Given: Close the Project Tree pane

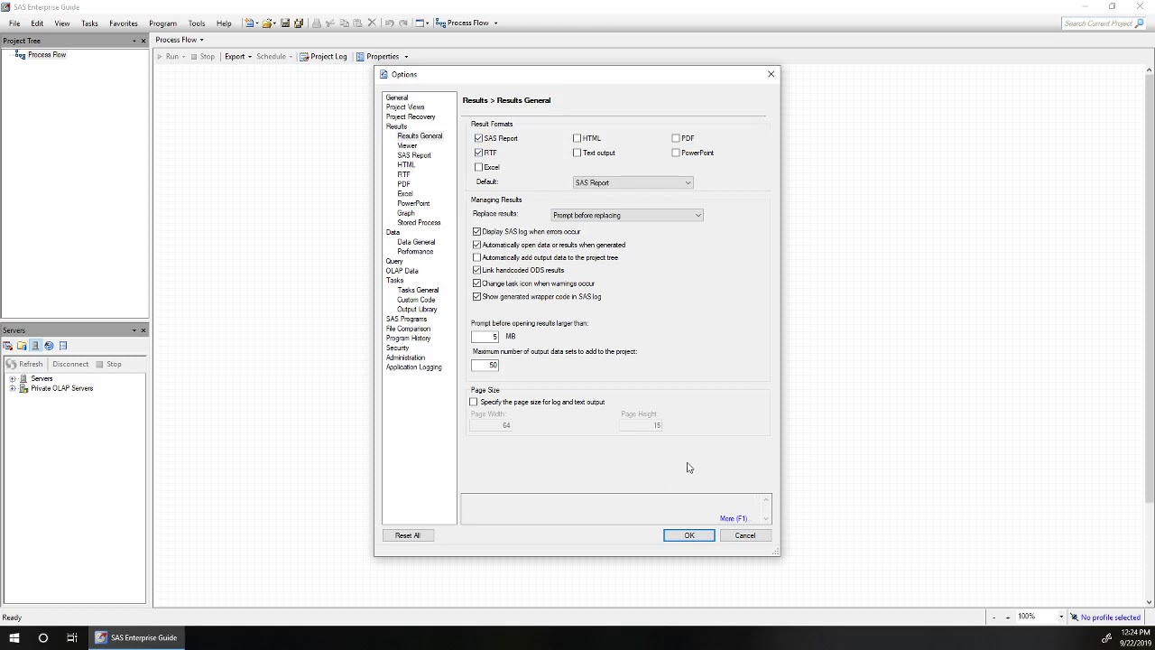Looking at the screenshot, I should click(x=143, y=41).
